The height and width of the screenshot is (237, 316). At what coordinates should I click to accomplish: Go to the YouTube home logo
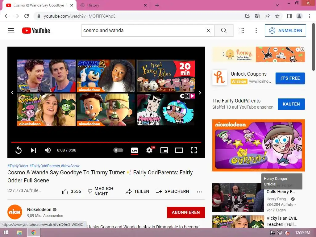pos(36,31)
